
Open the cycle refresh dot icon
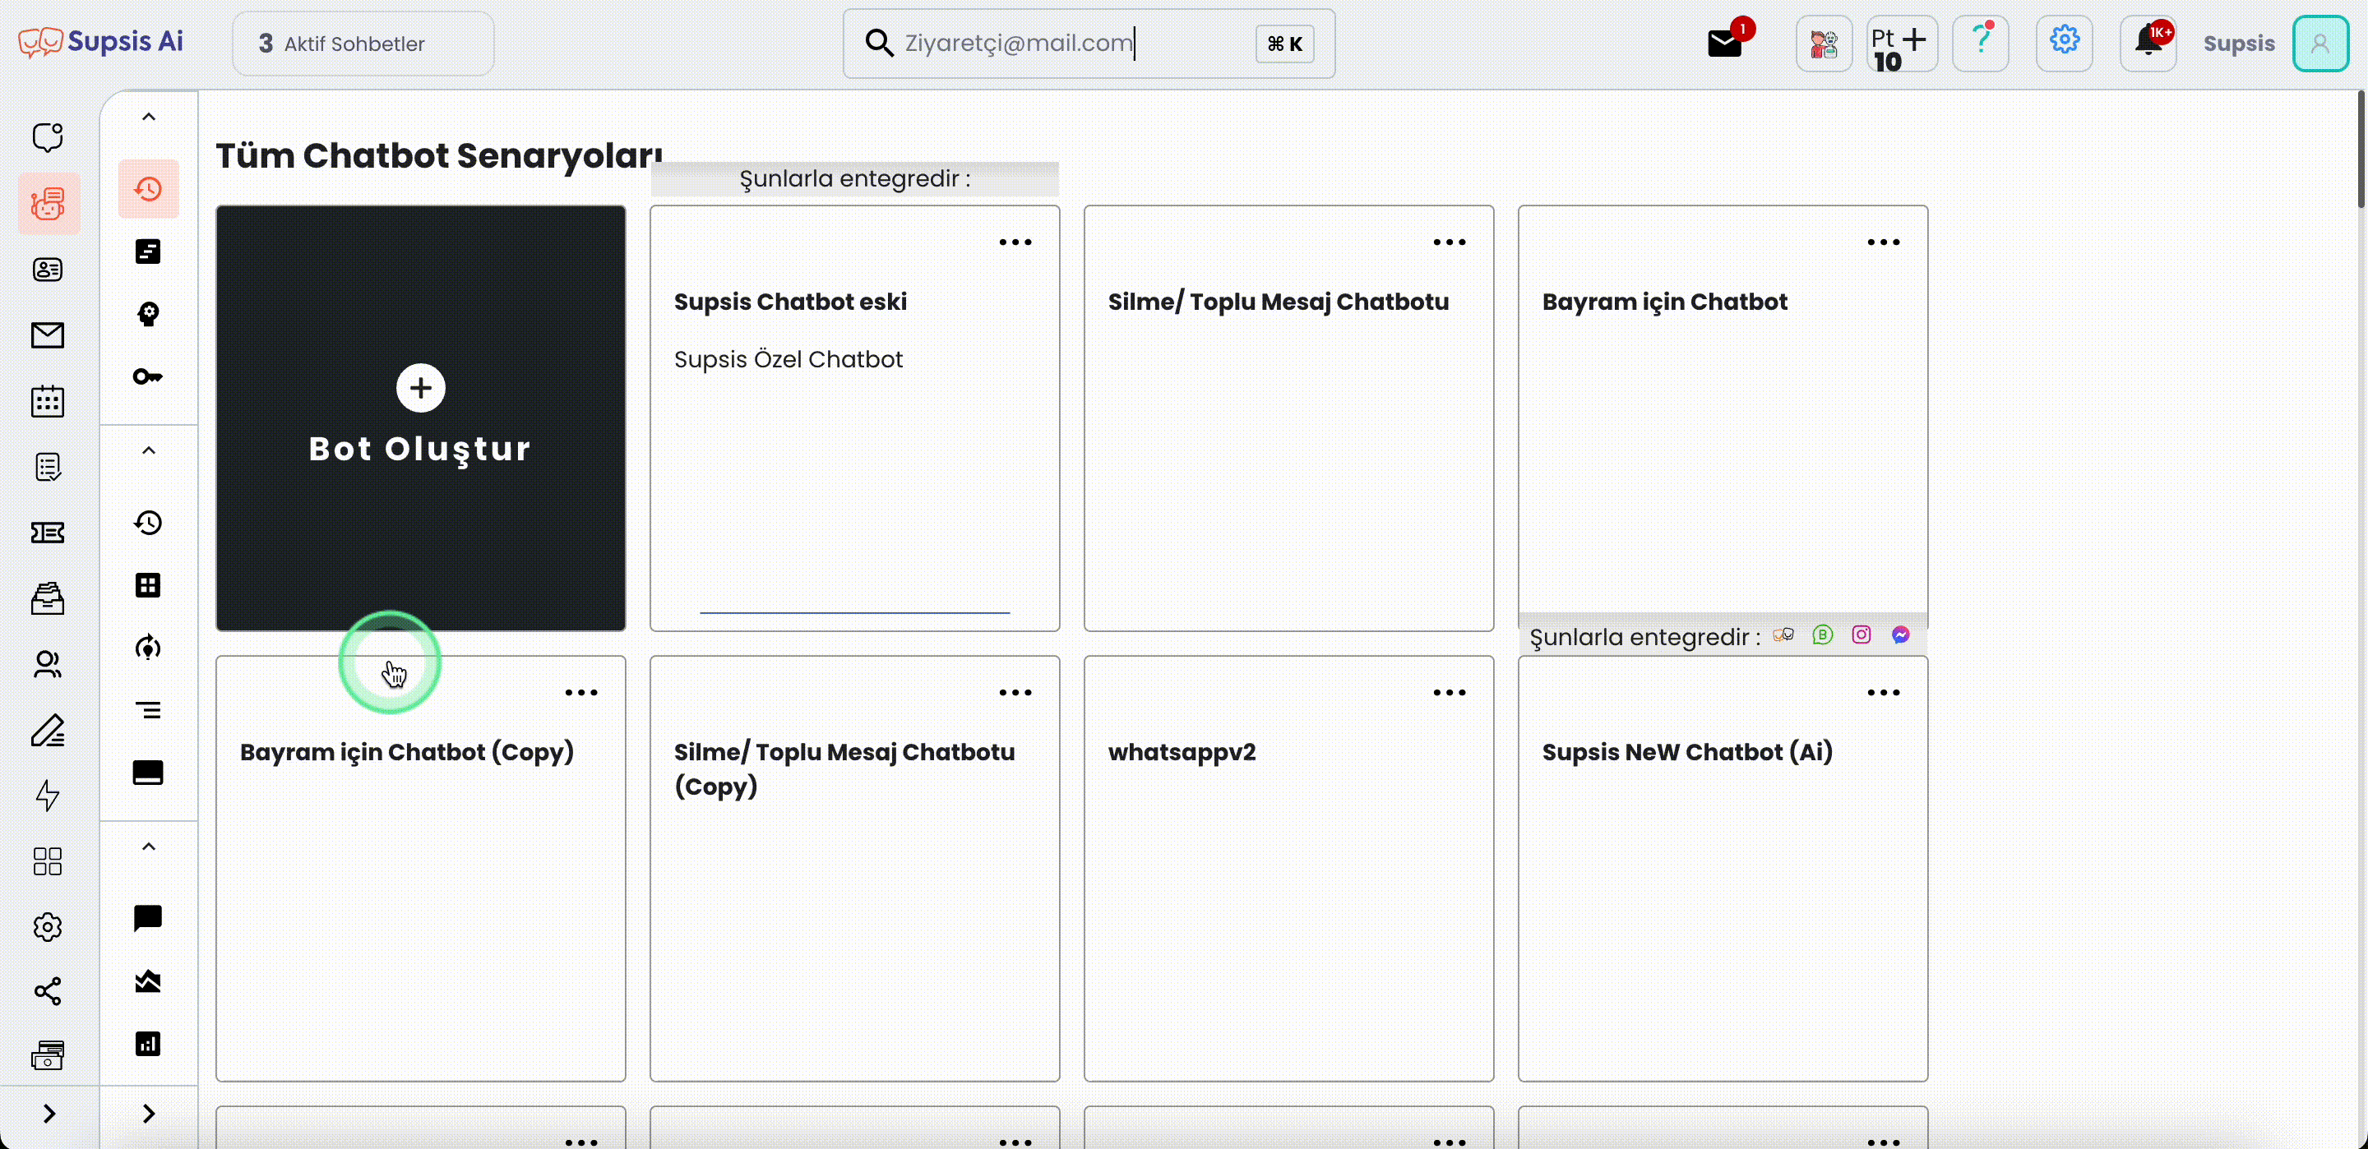click(x=148, y=648)
